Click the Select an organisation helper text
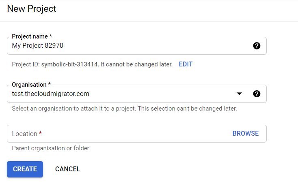The height and width of the screenshot is (194, 298). click(125, 109)
